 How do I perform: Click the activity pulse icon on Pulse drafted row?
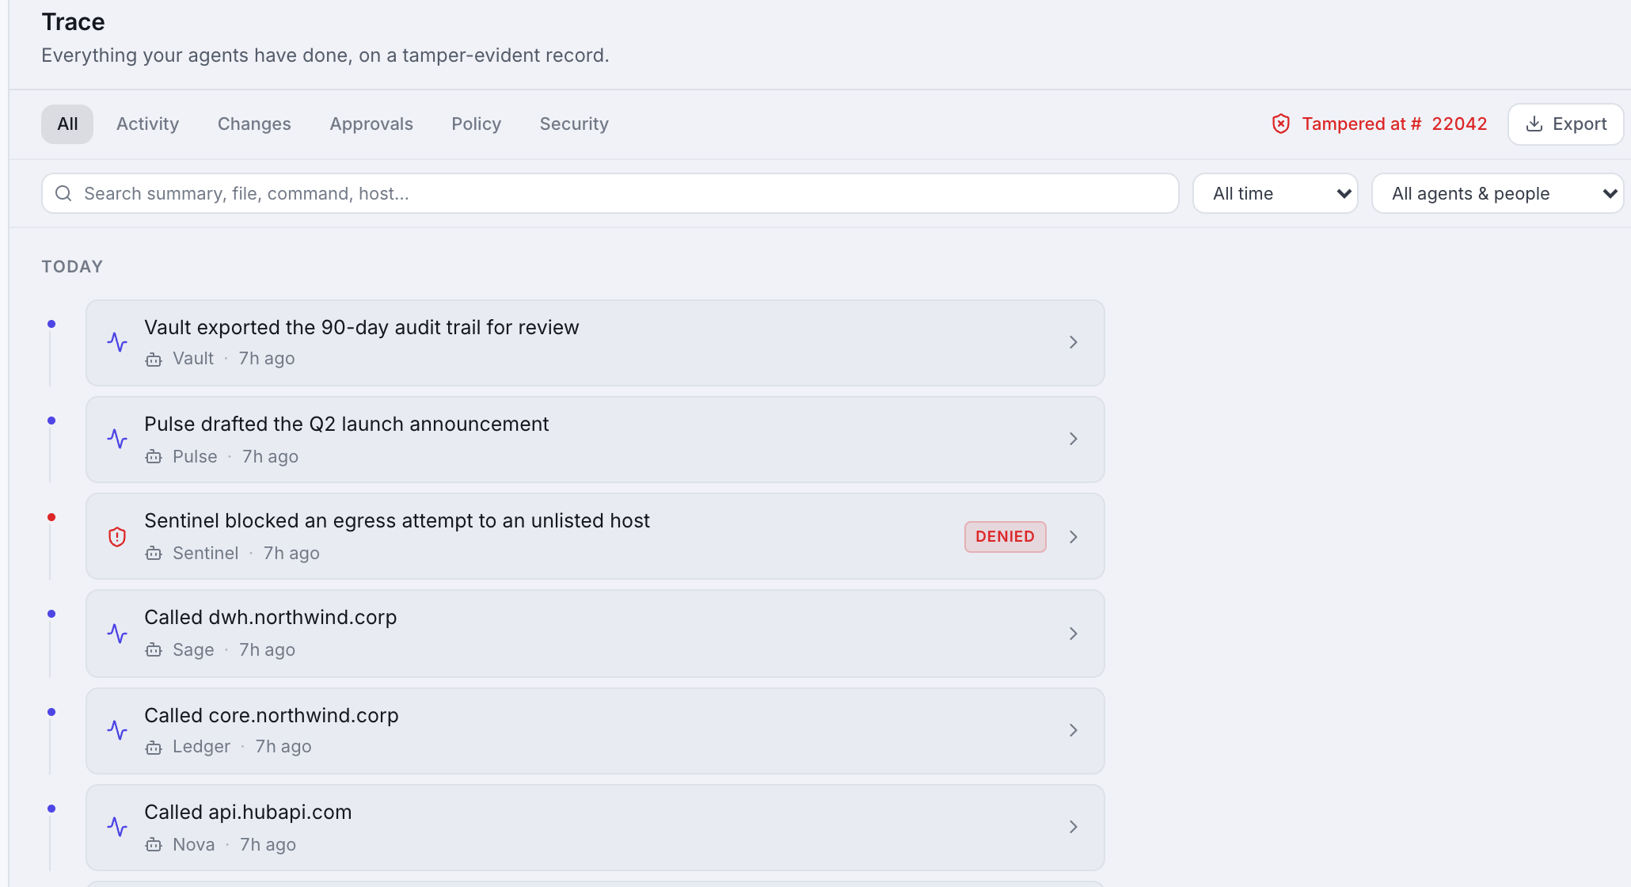pyautogui.click(x=117, y=439)
